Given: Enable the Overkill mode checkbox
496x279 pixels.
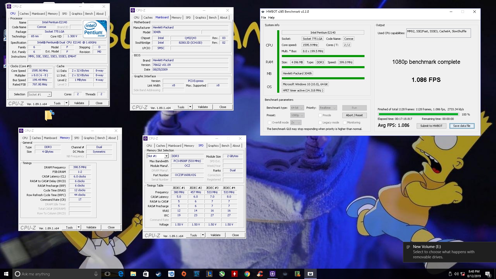Looking at the screenshot, I should (x=269, y=122).
